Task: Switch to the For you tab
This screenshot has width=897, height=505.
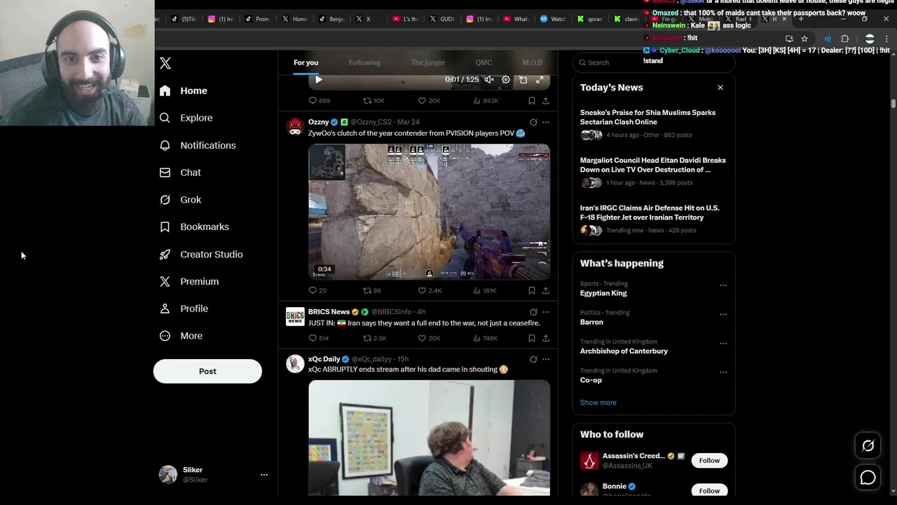Action: click(306, 62)
